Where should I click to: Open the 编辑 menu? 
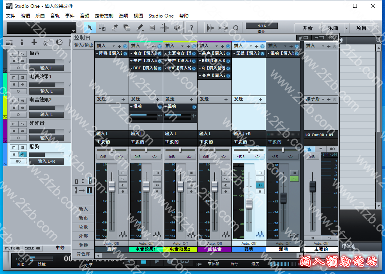point(25,16)
